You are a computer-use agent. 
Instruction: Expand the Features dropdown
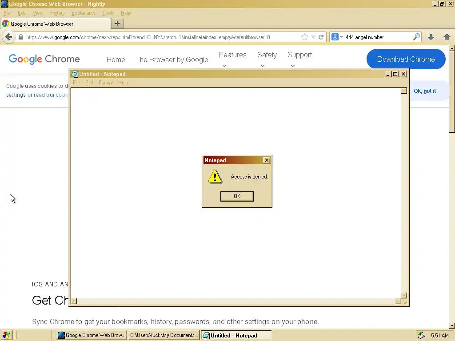(232, 59)
